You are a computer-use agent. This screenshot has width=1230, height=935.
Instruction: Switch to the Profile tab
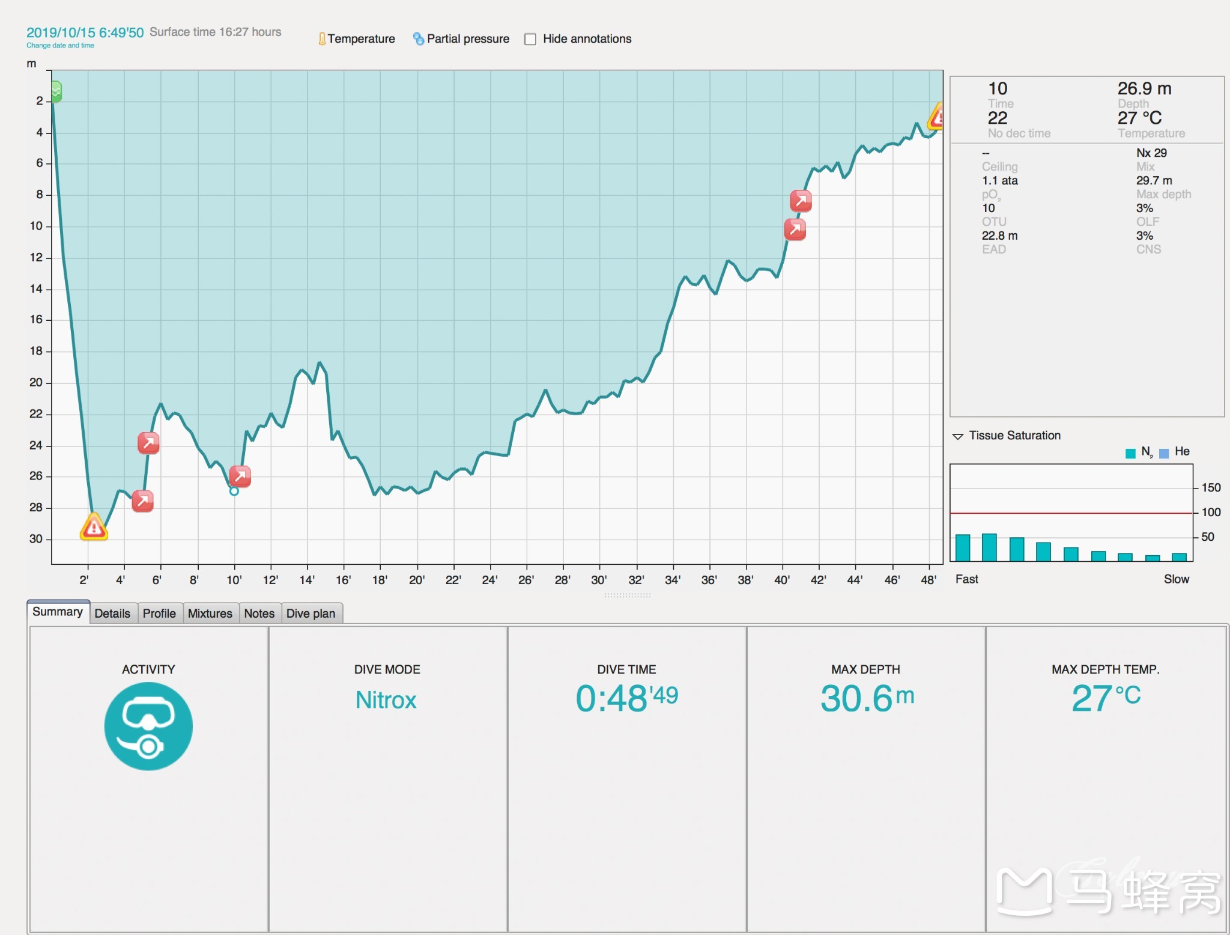click(159, 614)
